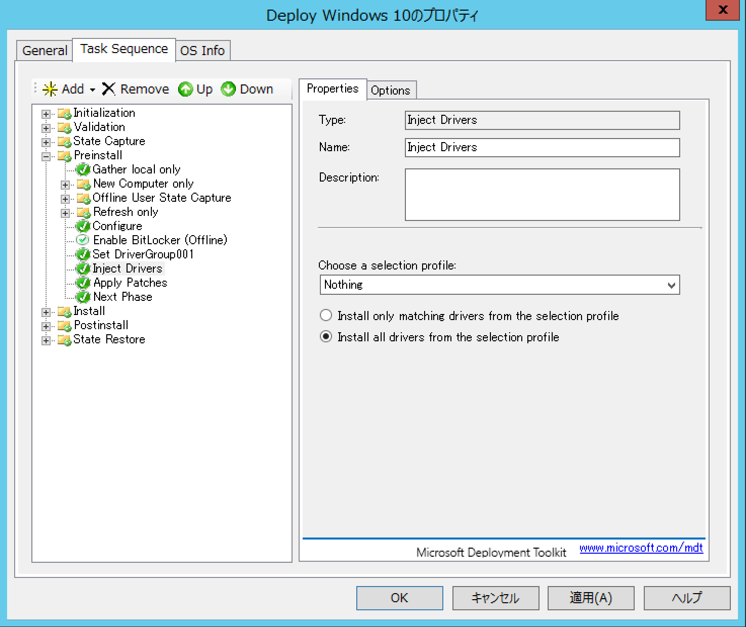Click the Preinstall folder icon

(x=64, y=156)
